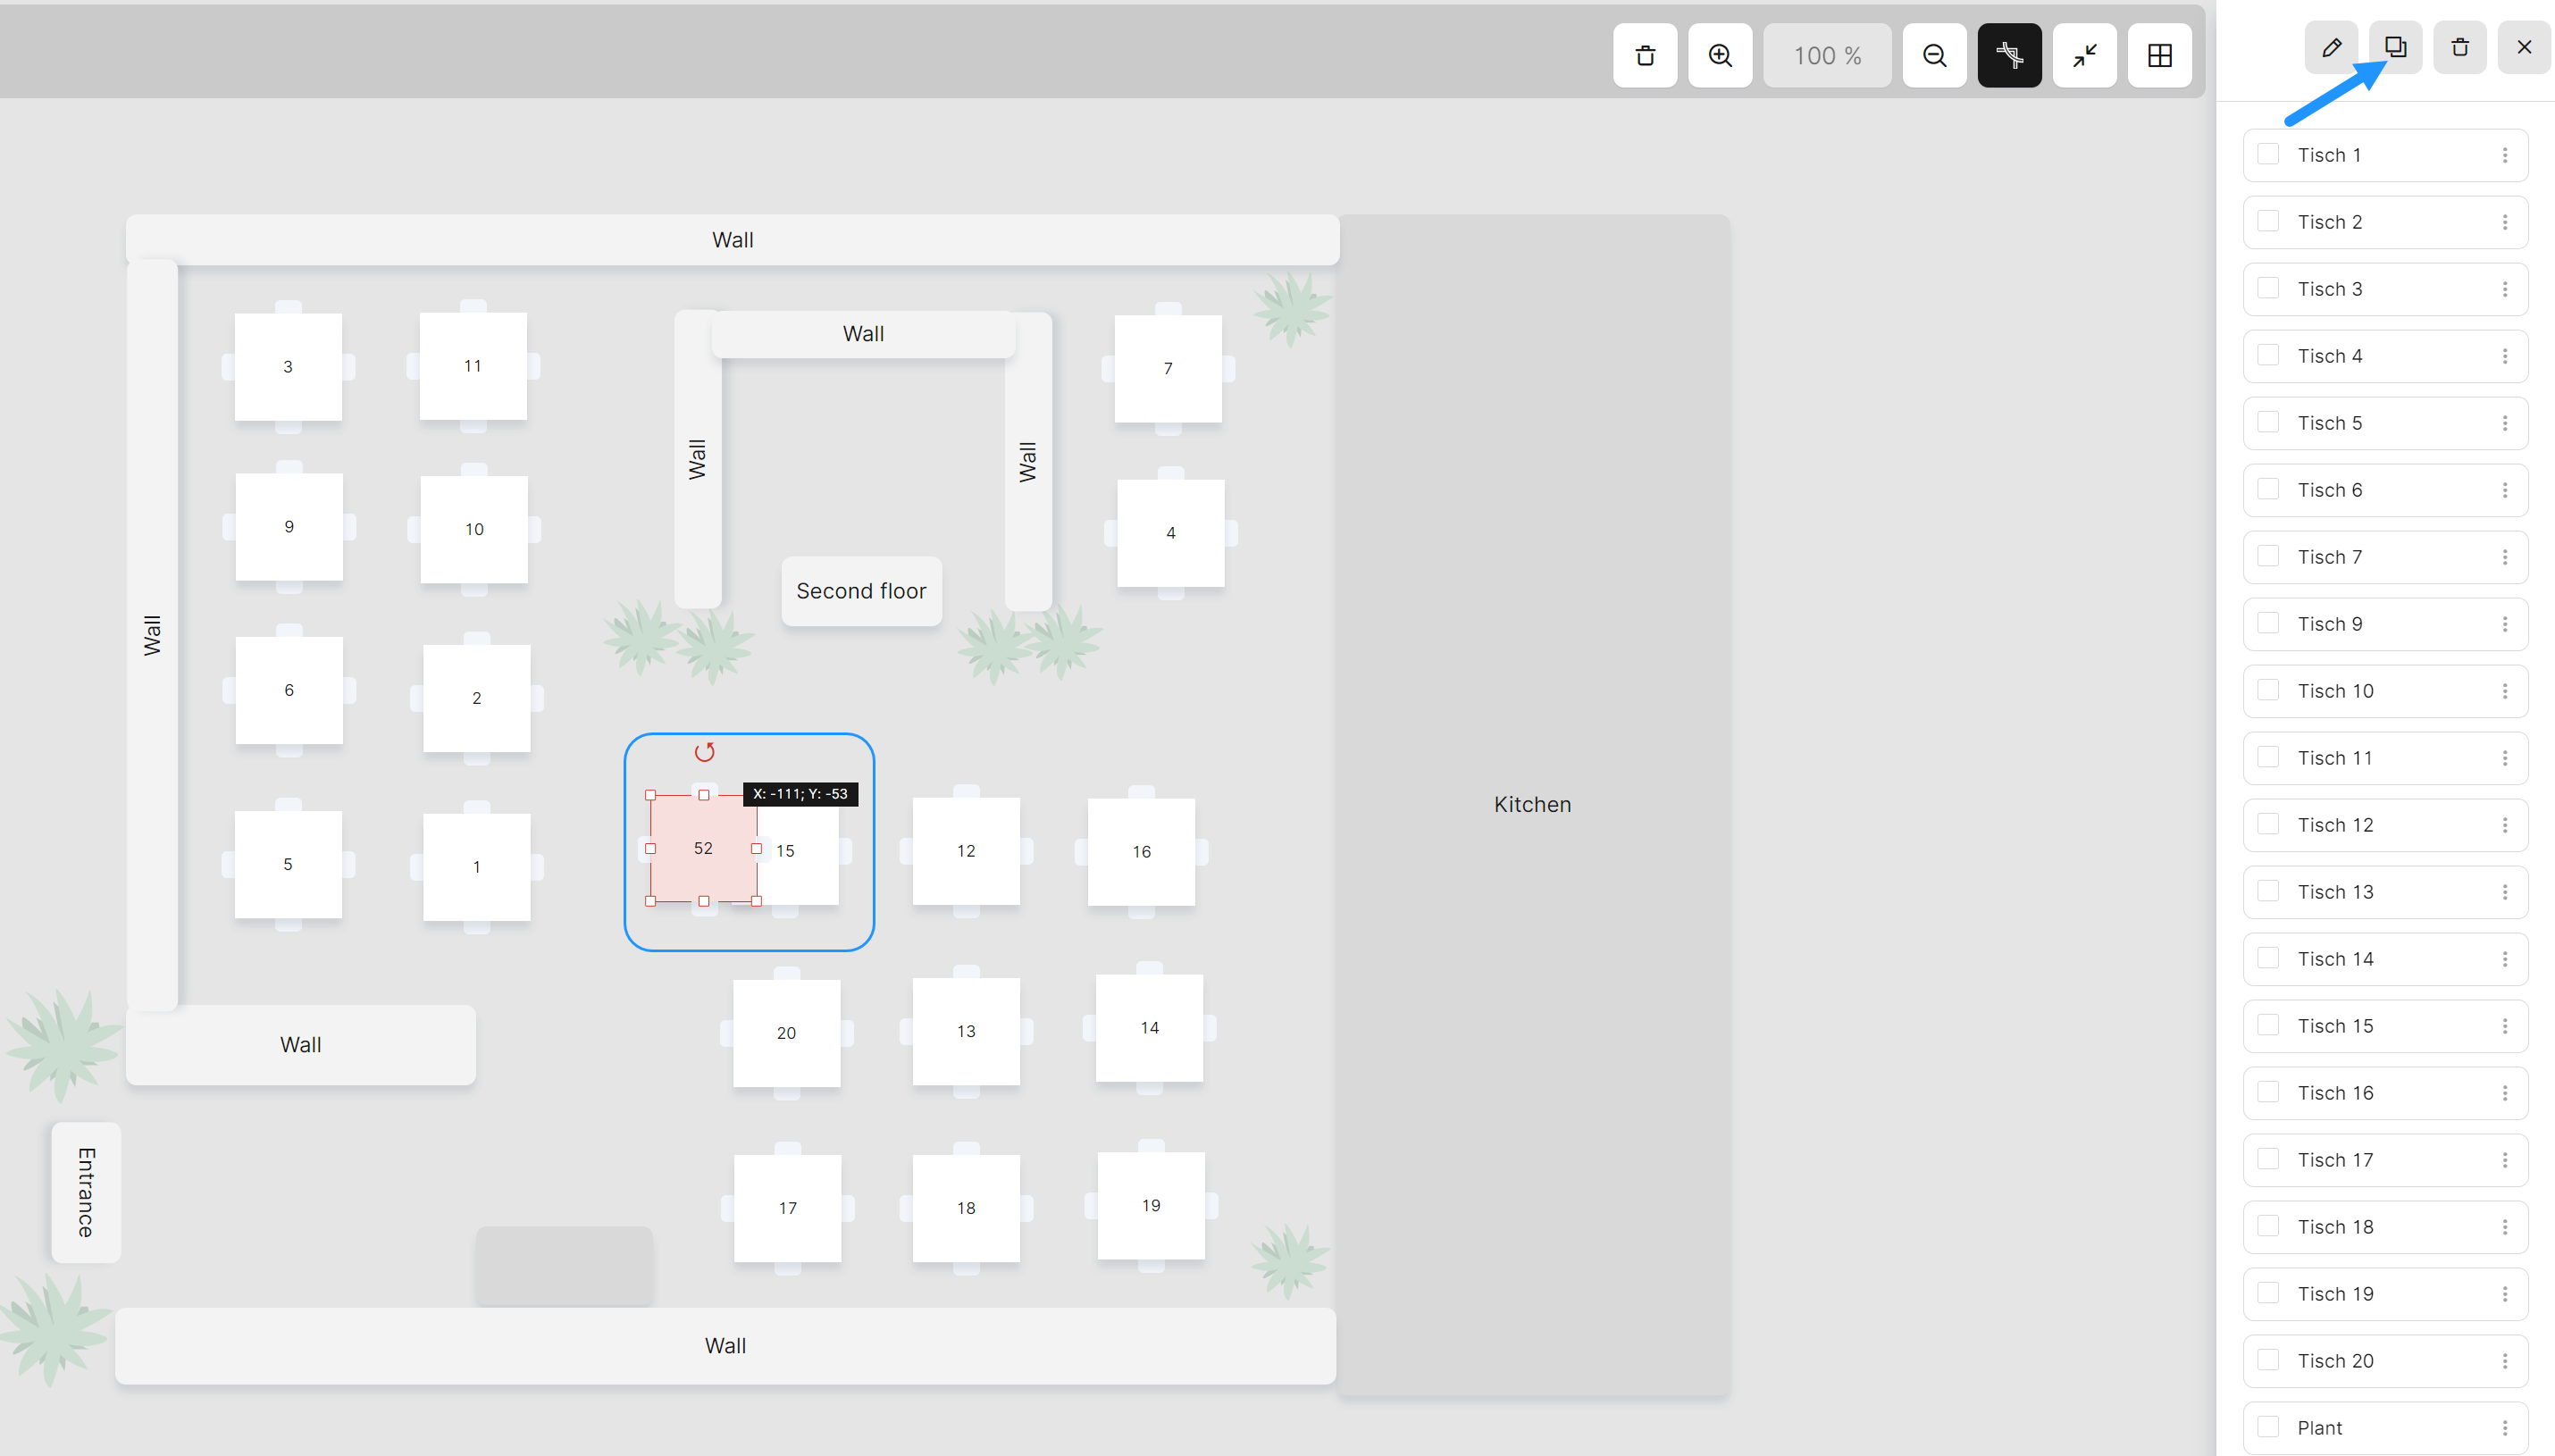Click the 100 % zoom level field

(x=1826, y=56)
